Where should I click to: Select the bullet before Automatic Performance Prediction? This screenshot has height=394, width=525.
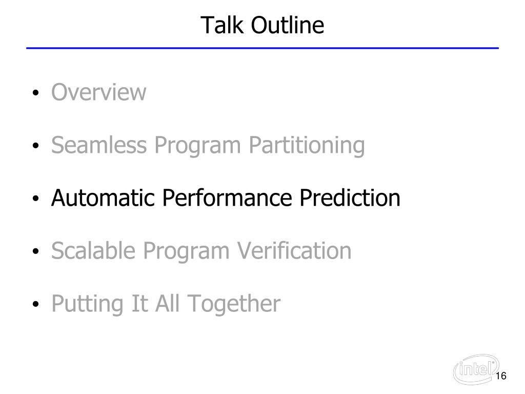pos(36,199)
